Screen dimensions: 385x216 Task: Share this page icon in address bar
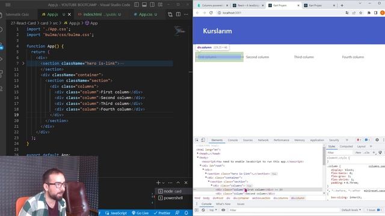coord(354,13)
